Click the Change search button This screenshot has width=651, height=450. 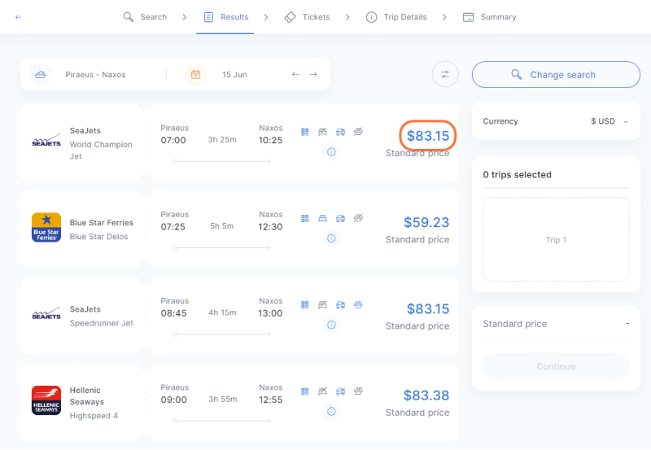point(556,75)
